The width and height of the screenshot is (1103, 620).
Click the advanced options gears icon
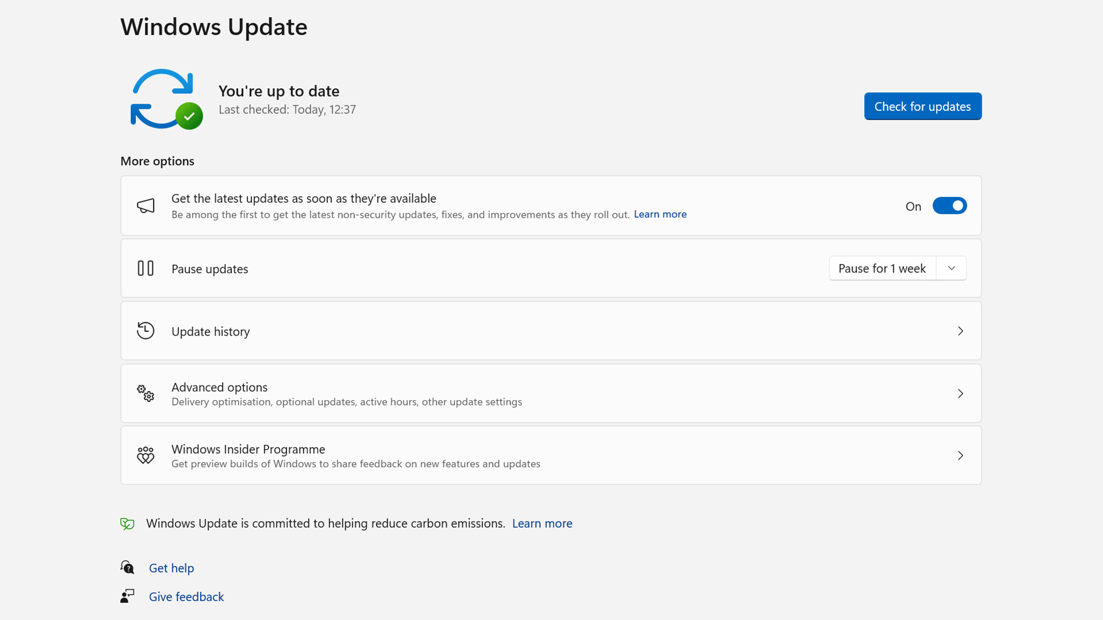tap(146, 393)
